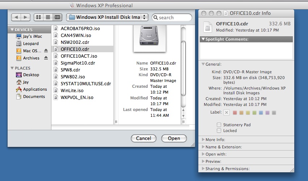Image resolution: width=308 pixels, height=181 pixels.
Task: Go forward with the right arrow button
Action: click(x=26, y=17)
